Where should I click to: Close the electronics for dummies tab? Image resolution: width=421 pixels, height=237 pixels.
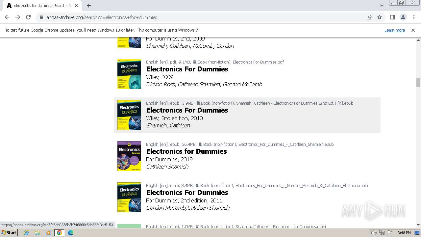[76, 6]
